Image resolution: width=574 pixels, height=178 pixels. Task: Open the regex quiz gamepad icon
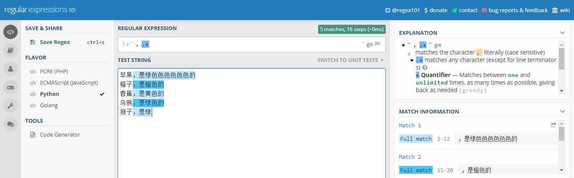tap(11, 87)
